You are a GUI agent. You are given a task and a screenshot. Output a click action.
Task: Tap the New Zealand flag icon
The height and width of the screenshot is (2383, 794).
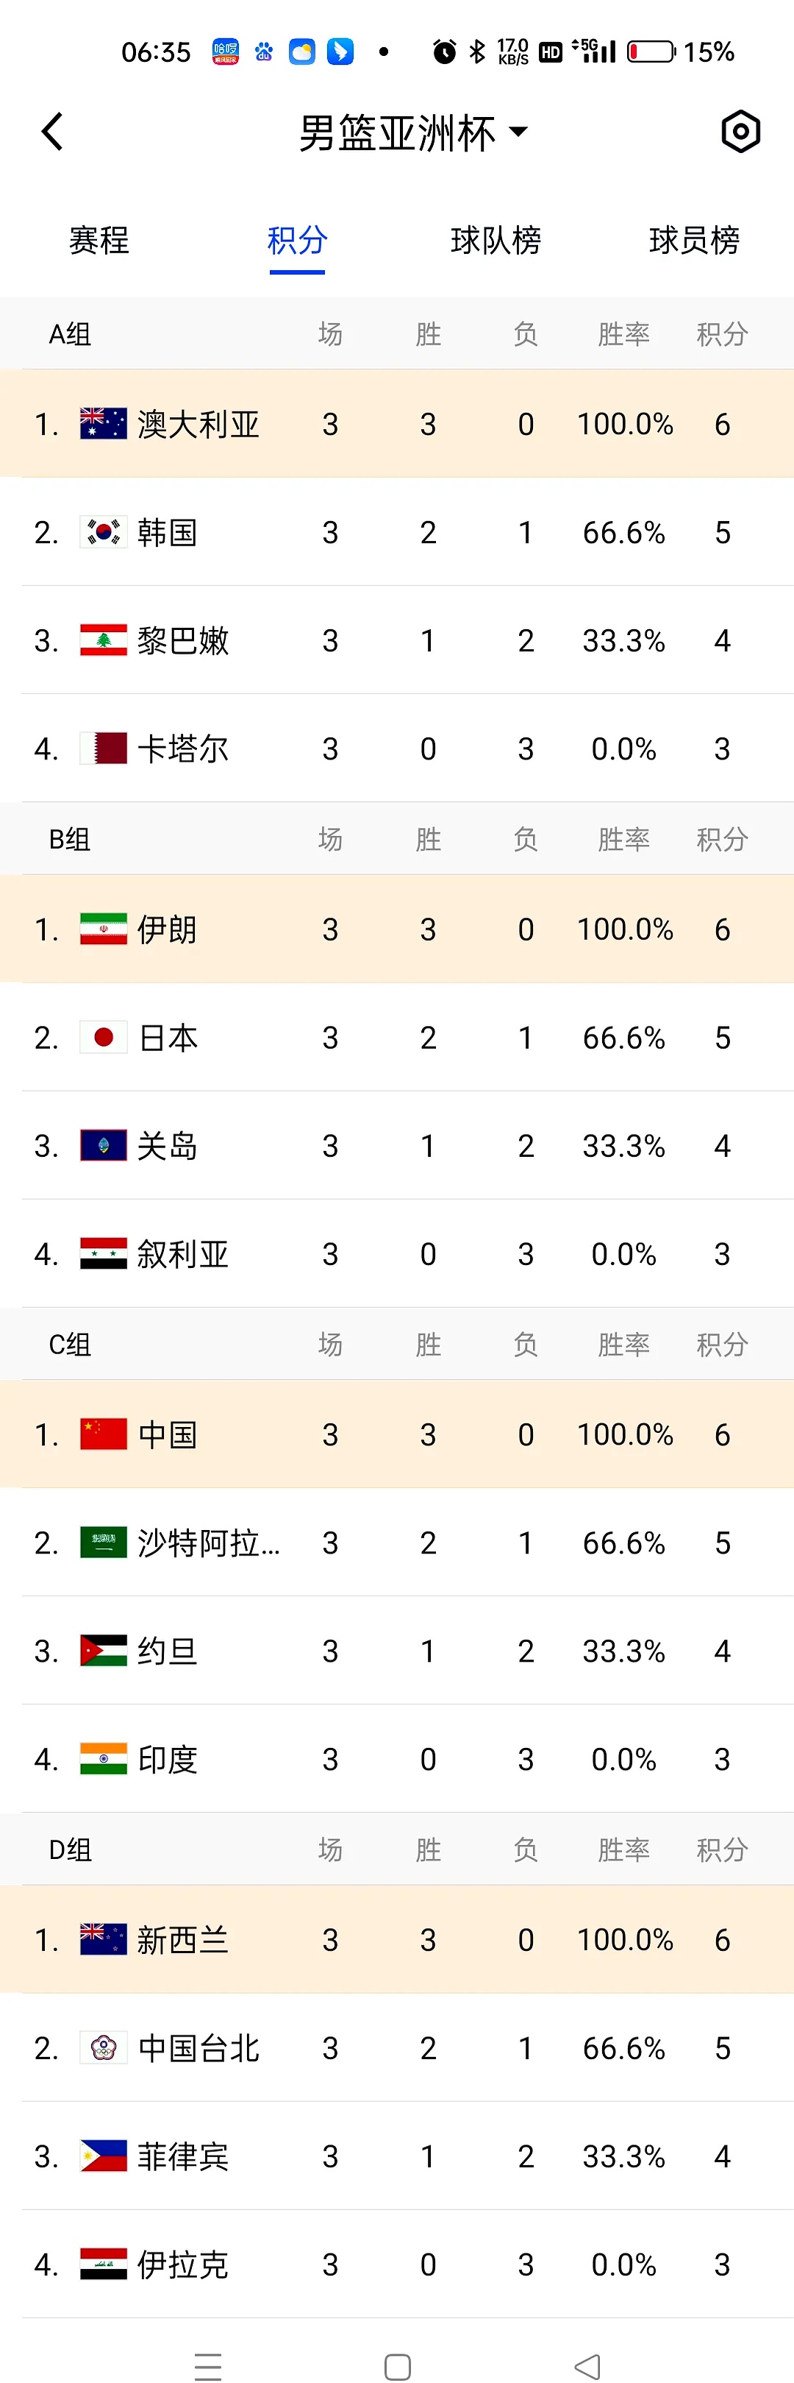point(101,1939)
